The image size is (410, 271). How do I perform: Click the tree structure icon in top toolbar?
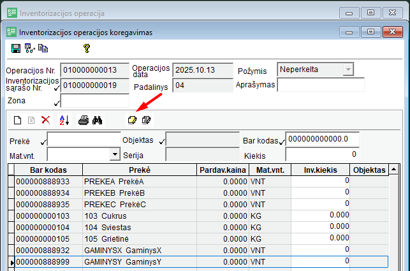(29, 48)
